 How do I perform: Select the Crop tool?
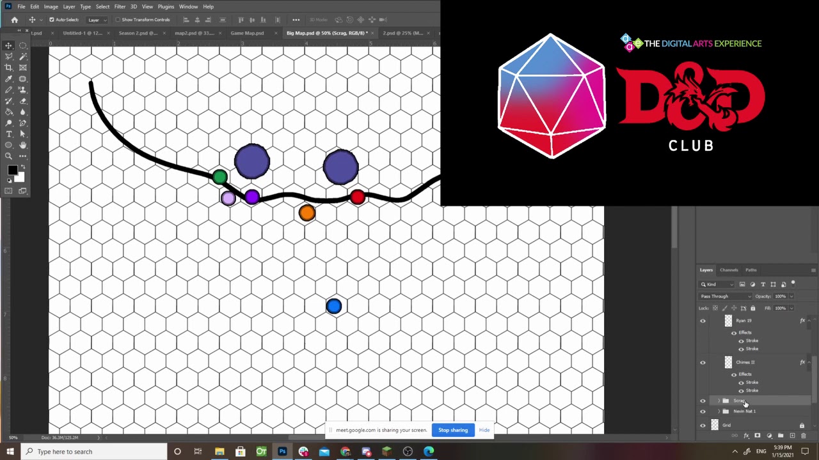[9, 67]
